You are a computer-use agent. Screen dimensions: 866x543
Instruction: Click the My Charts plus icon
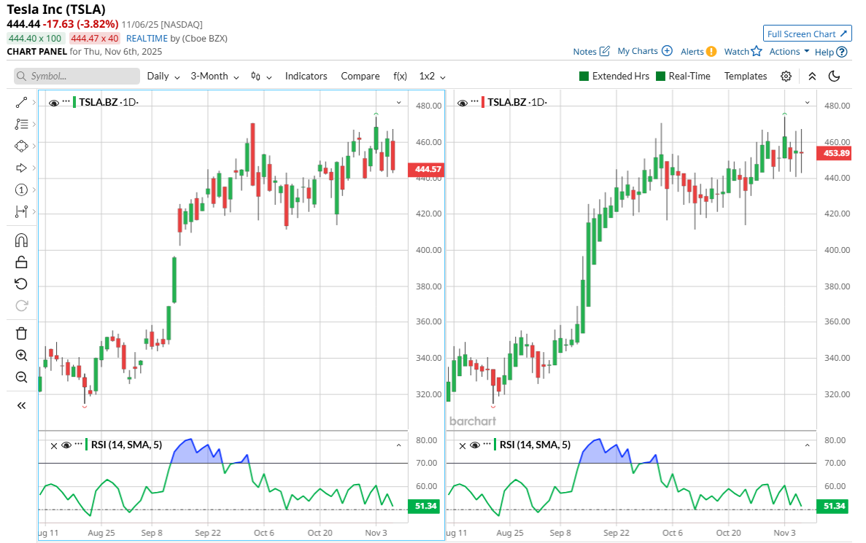coord(667,51)
